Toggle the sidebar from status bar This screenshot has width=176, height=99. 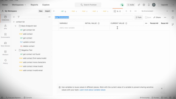2,98
